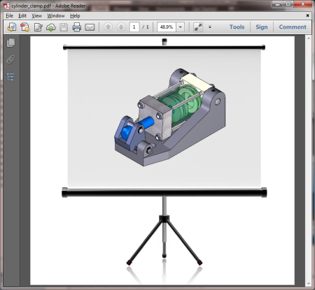Click the Next page down arrow

[121, 27]
